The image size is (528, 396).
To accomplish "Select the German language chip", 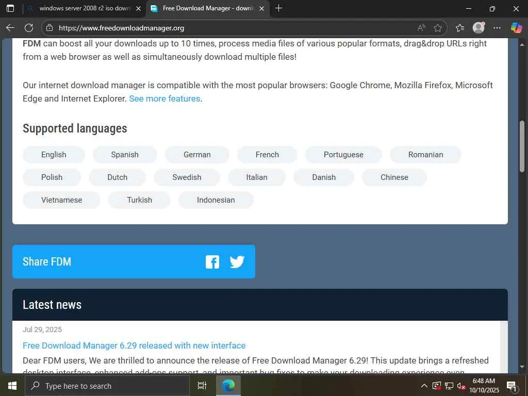I will pos(197,155).
